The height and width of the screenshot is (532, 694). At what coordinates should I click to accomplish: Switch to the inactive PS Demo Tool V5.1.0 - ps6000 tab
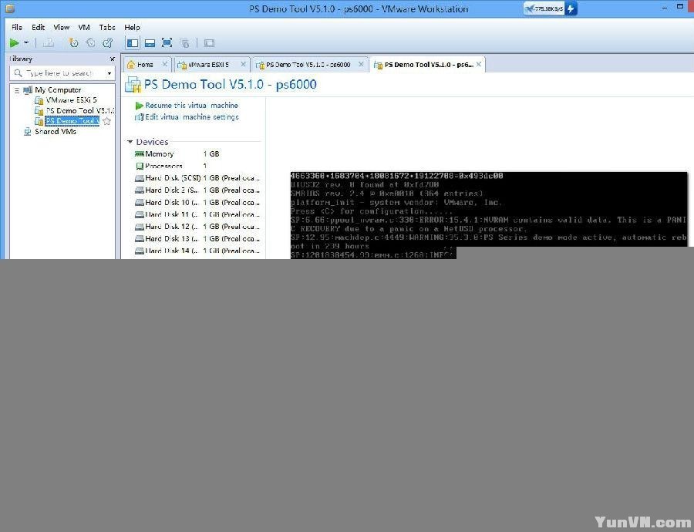(x=308, y=65)
